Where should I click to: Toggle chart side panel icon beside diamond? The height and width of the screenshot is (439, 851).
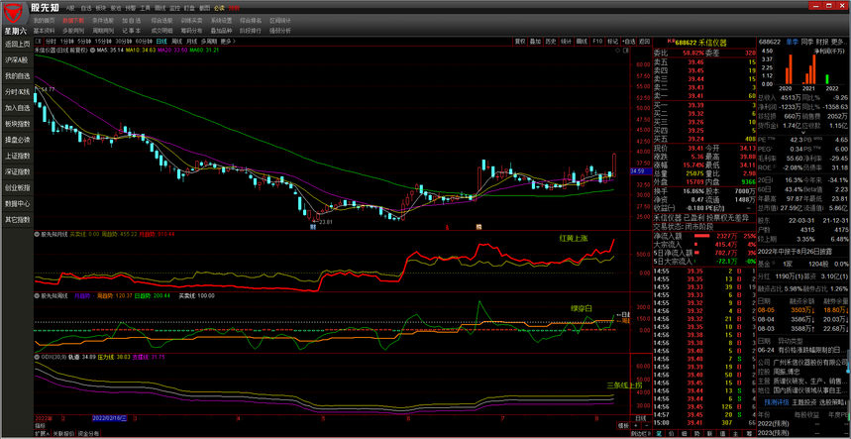626,50
